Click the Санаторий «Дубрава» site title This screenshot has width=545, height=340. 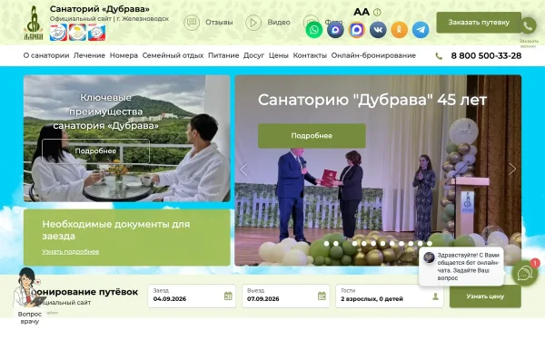point(100,9)
